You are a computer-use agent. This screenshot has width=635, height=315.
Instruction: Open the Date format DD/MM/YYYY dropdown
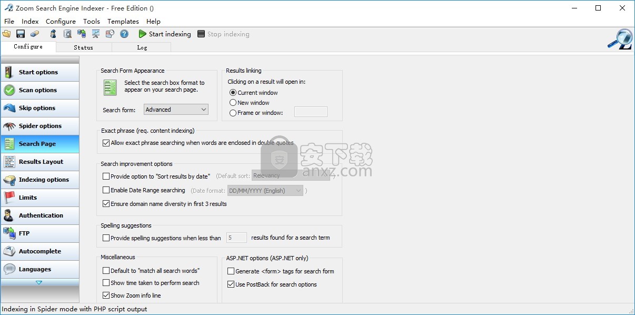pyautogui.click(x=265, y=191)
